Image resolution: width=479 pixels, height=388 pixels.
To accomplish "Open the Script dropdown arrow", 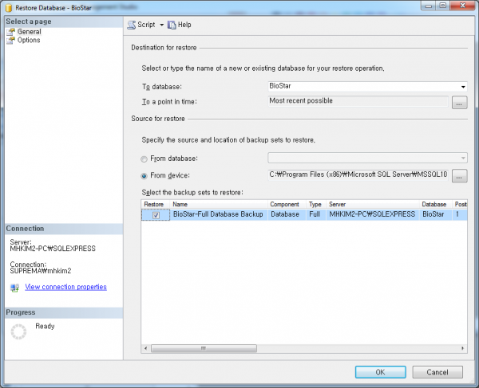I will pyautogui.click(x=161, y=25).
